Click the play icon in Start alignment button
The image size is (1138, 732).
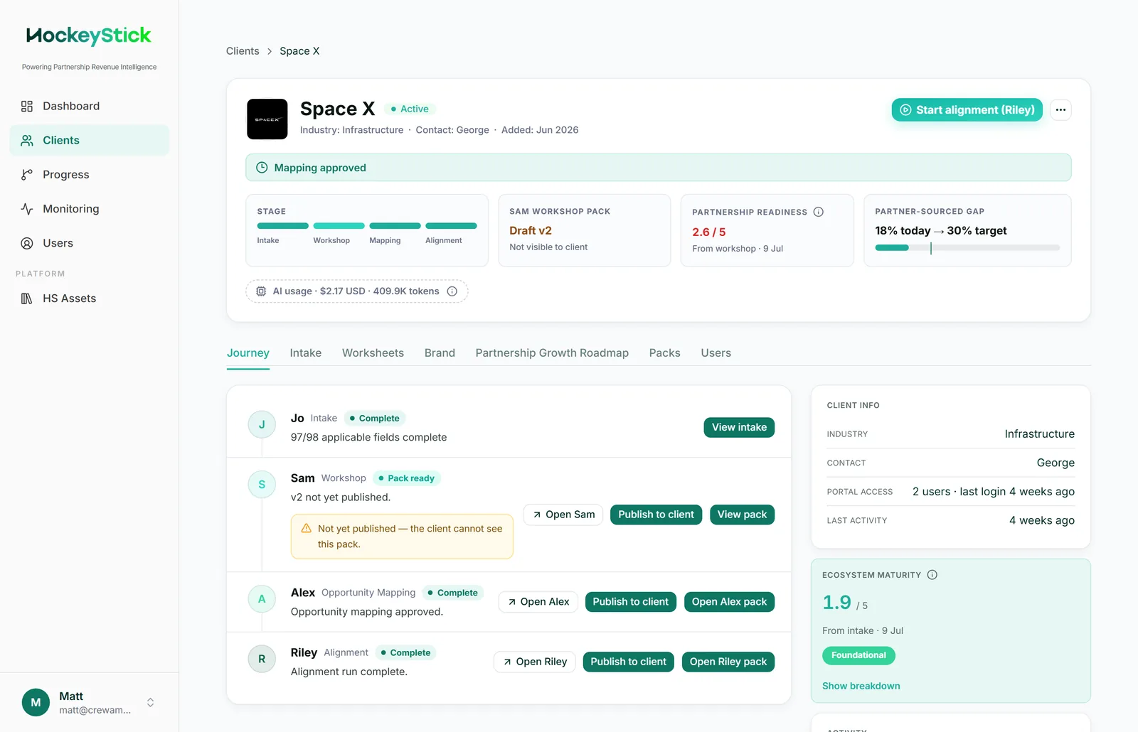point(905,110)
